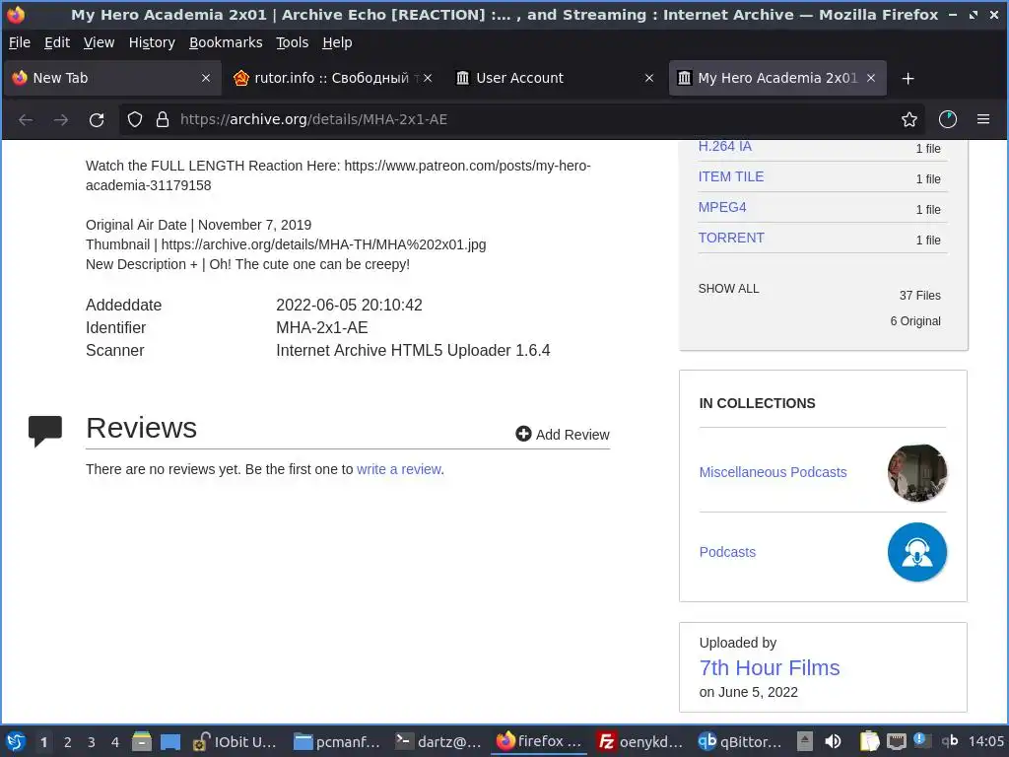Open the Podcasts collection link
Viewport: 1009px width, 757px height.
point(727,552)
